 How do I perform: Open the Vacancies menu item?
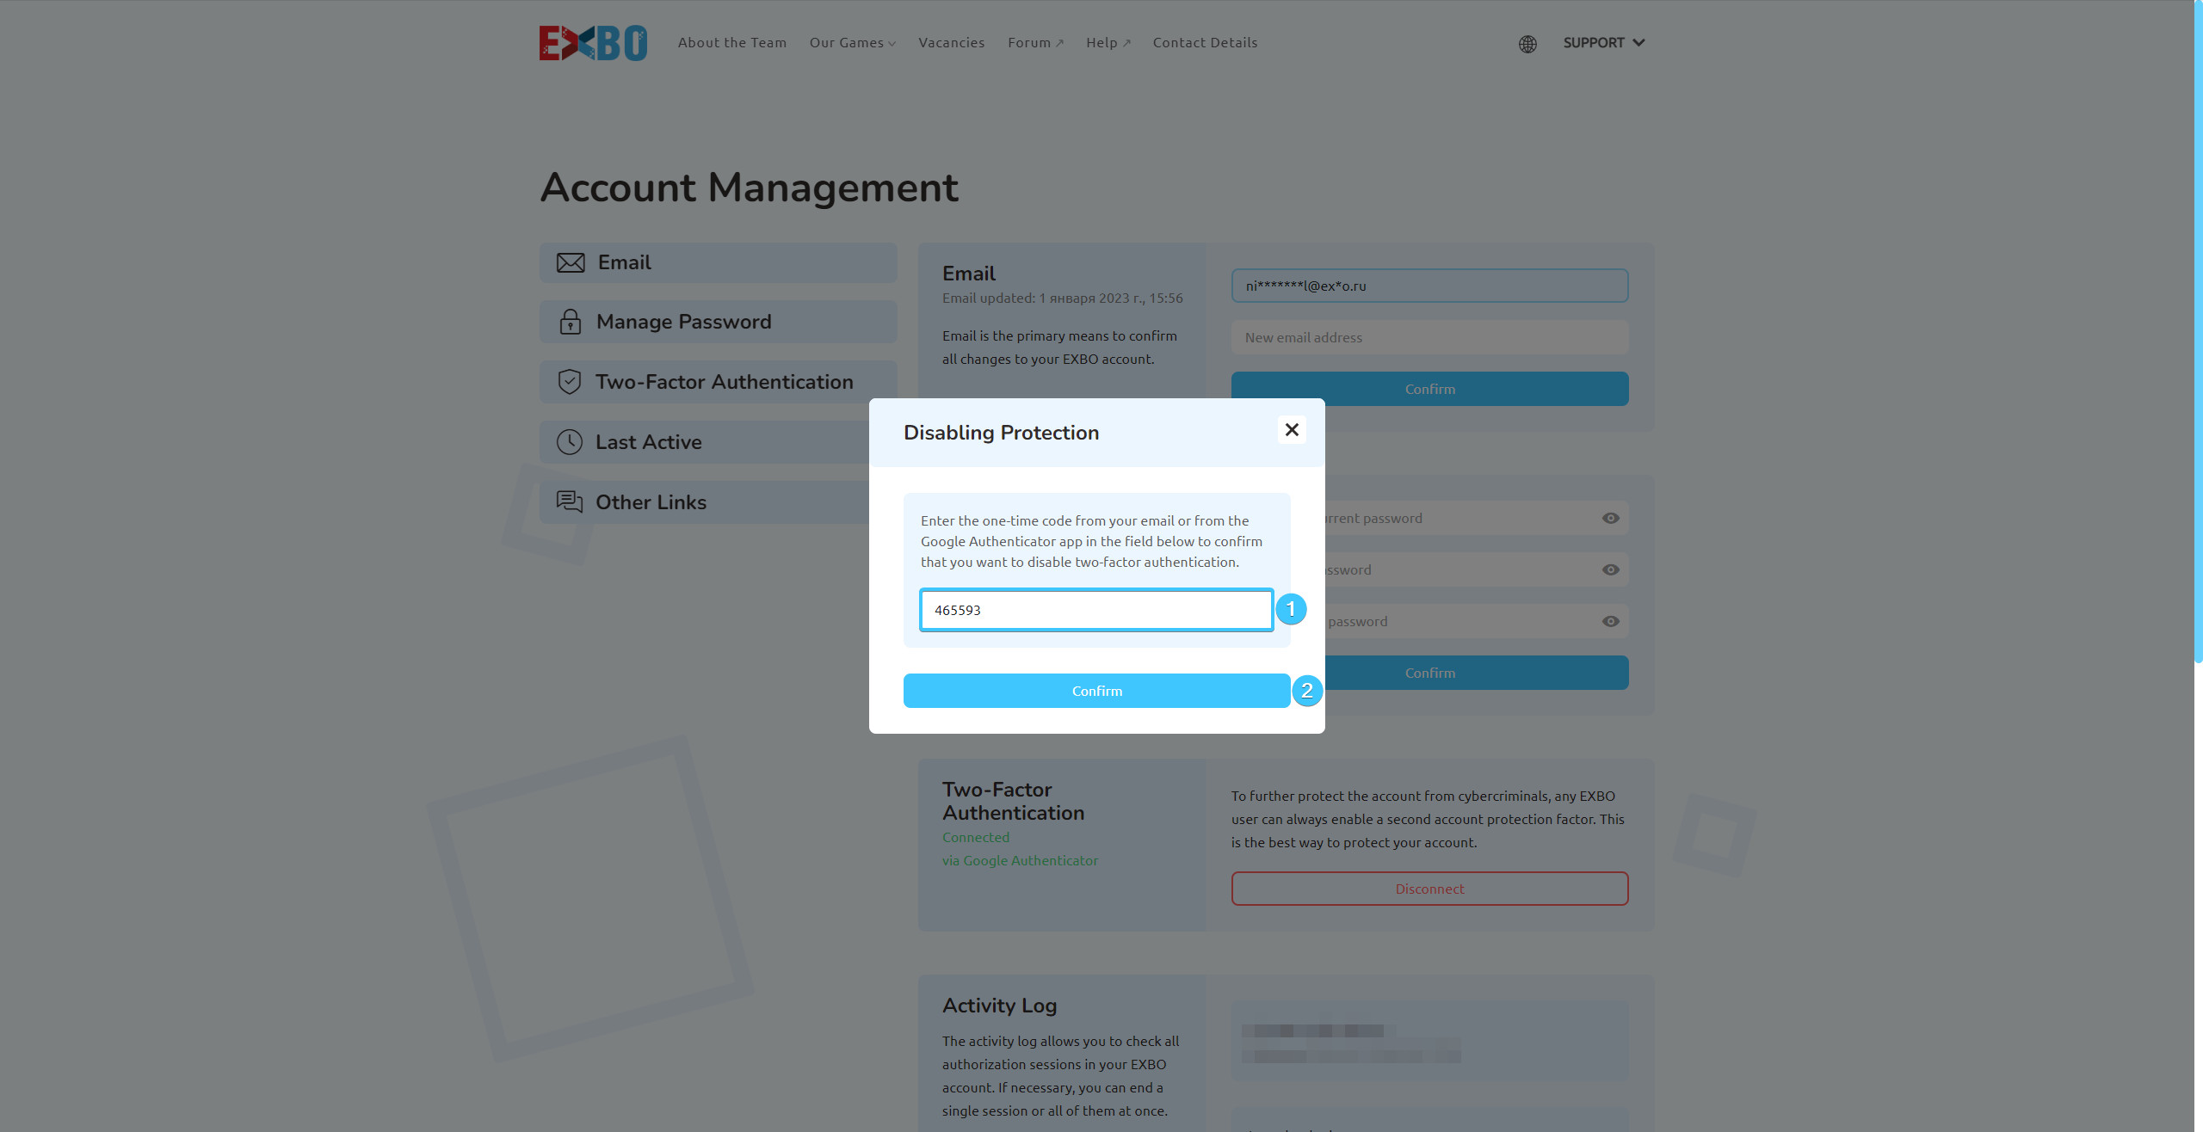pos(951,43)
